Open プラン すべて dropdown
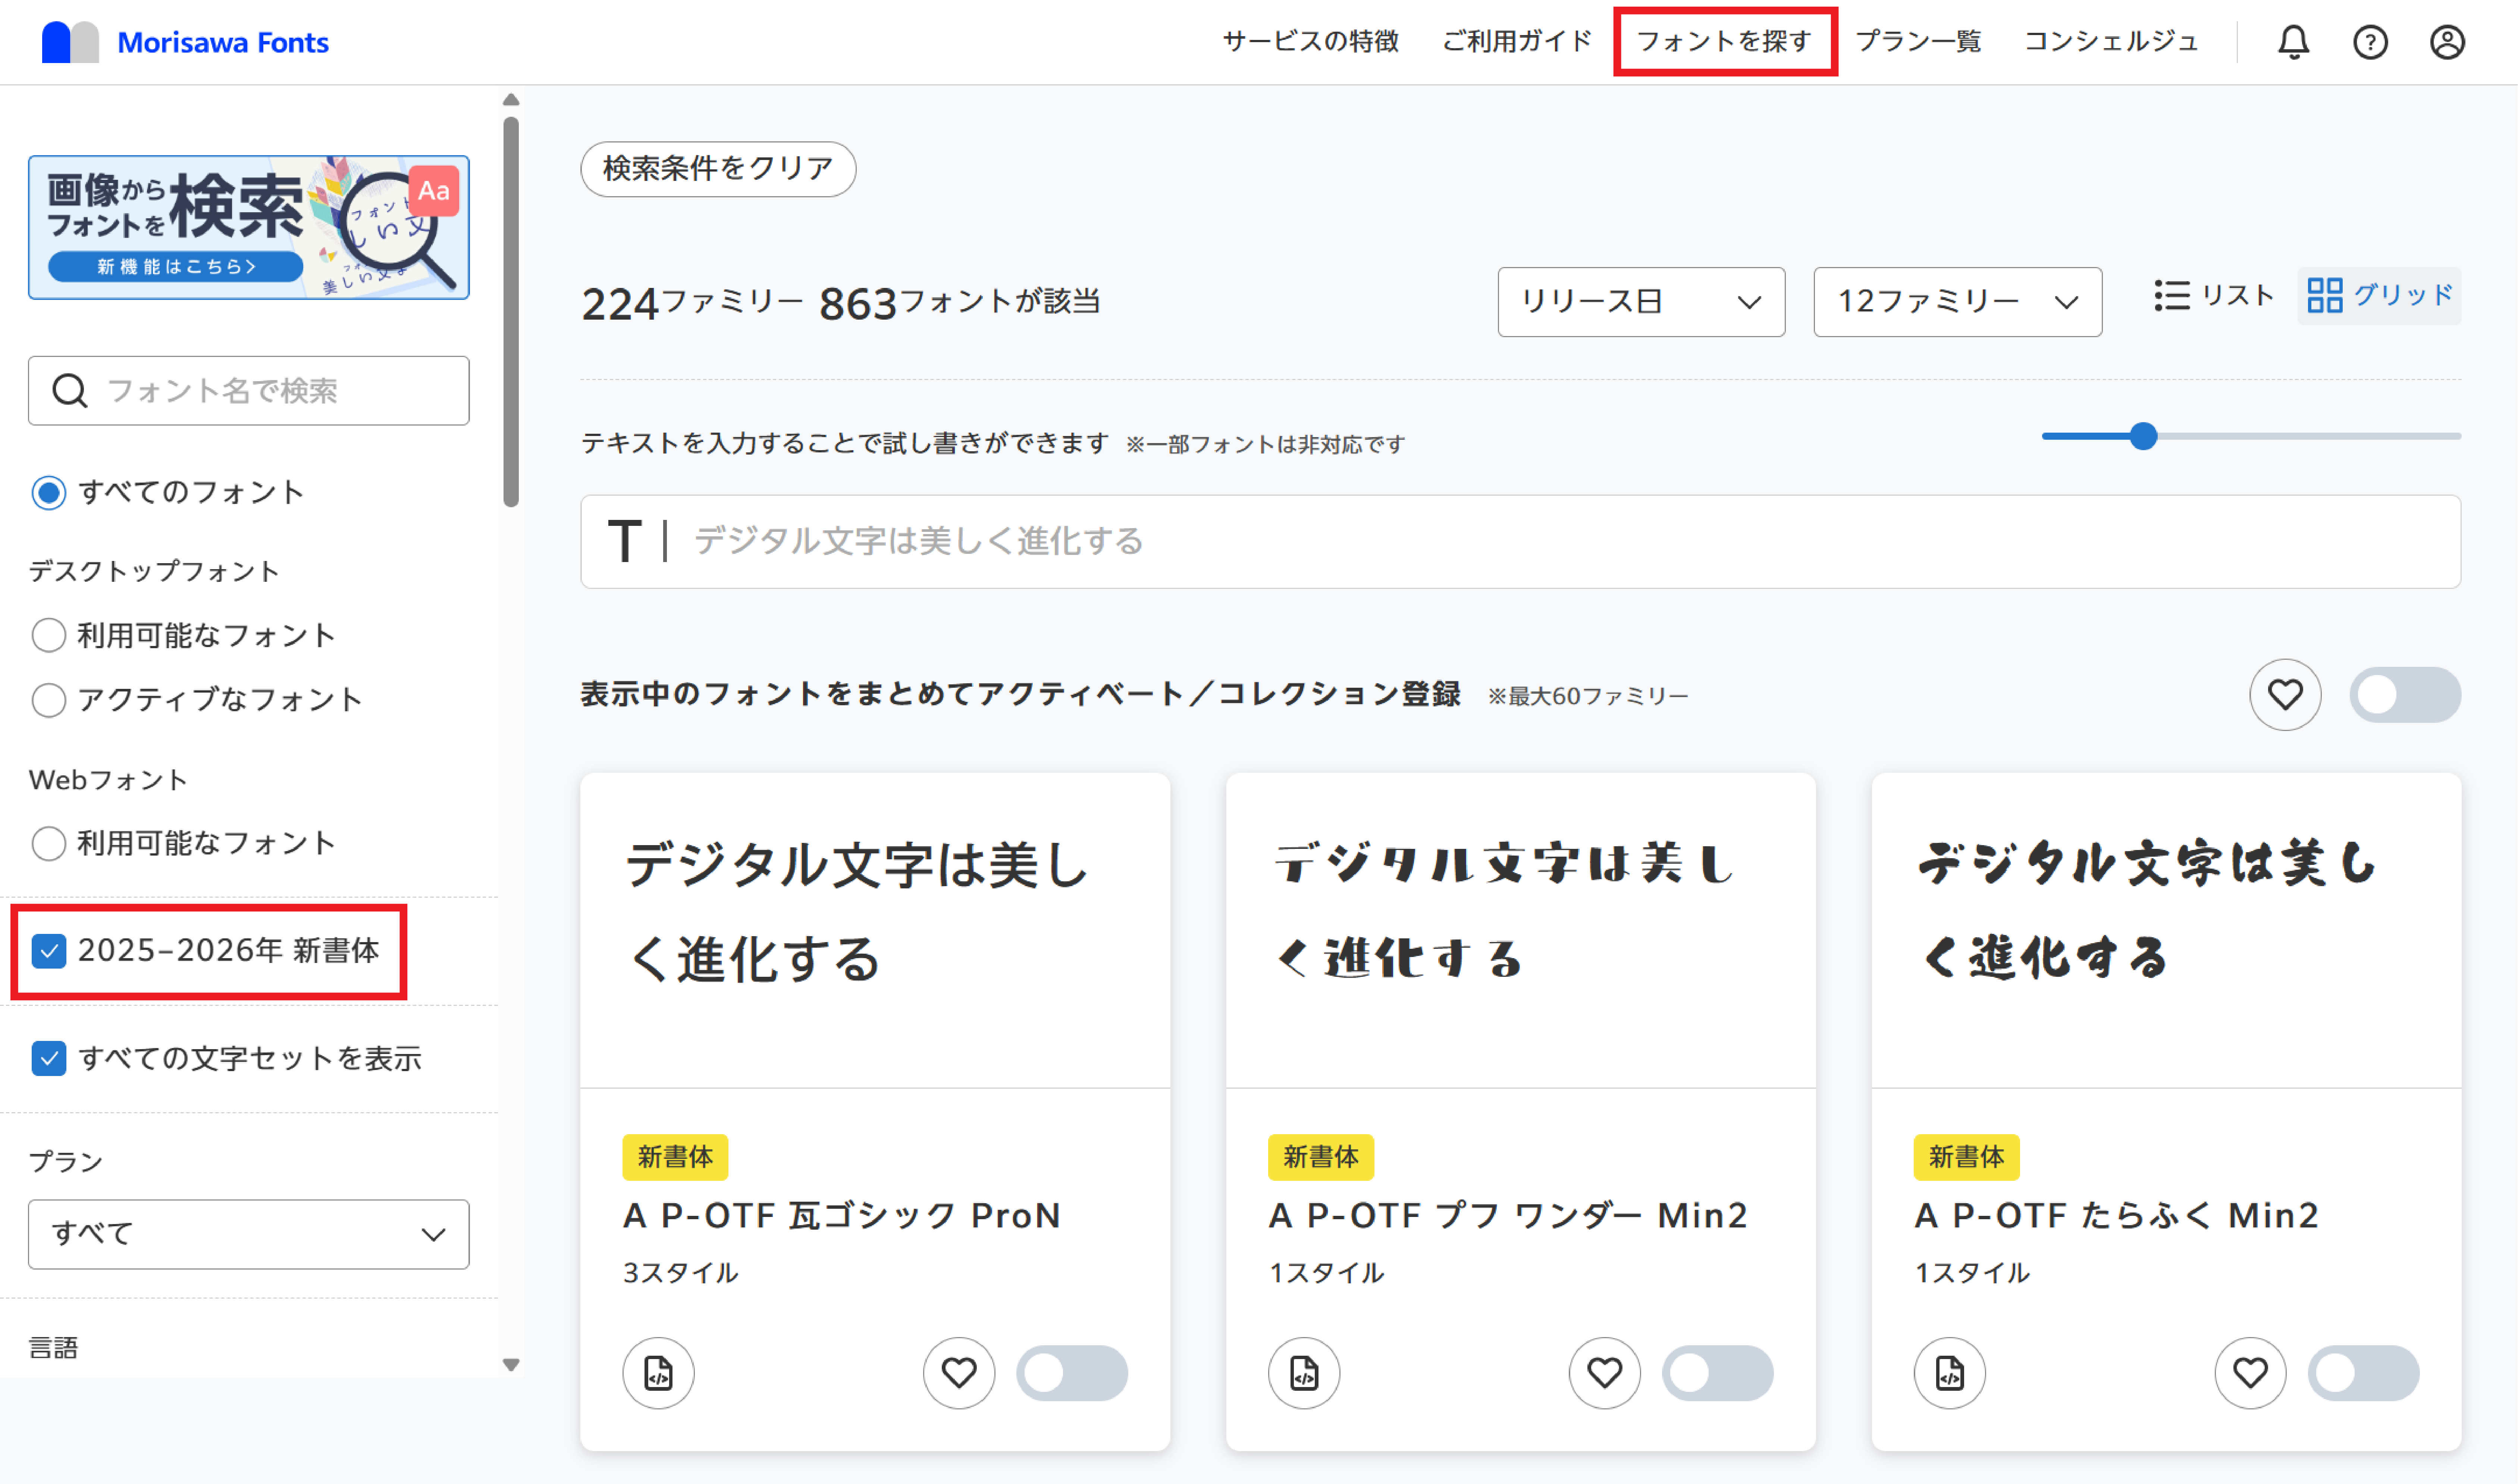 (249, 1235)
